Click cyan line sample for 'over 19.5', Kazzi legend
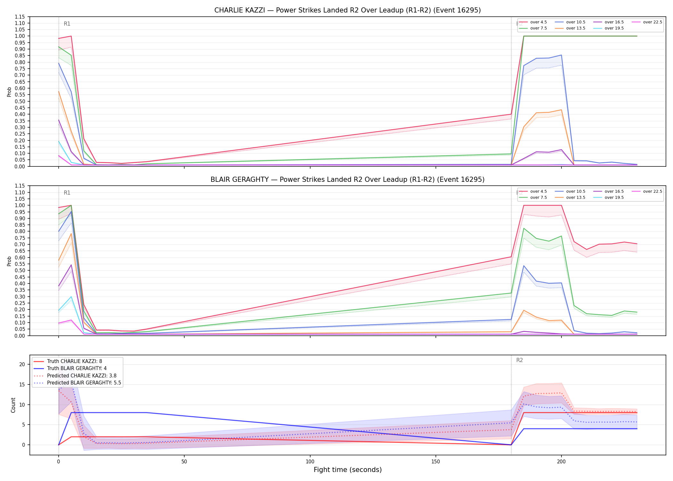 (597, 28)
